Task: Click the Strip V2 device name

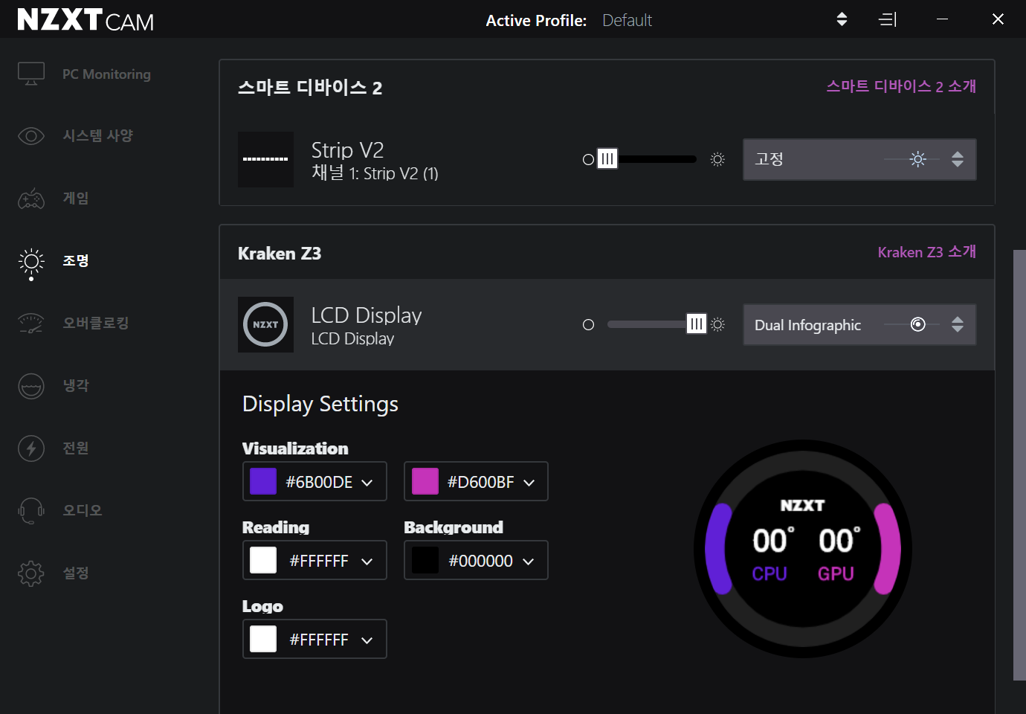Action: click(347, 149)
